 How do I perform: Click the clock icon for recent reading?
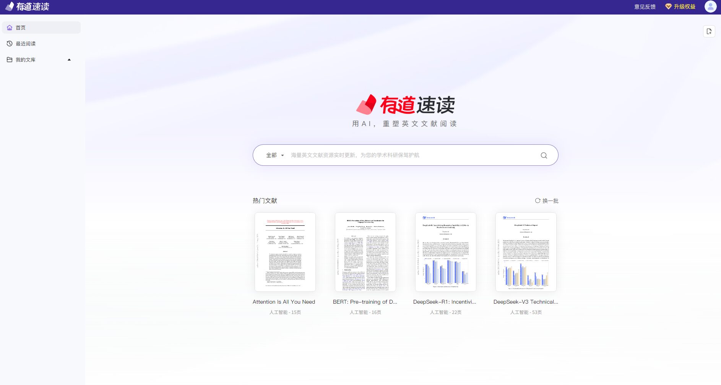coord(10,44)
